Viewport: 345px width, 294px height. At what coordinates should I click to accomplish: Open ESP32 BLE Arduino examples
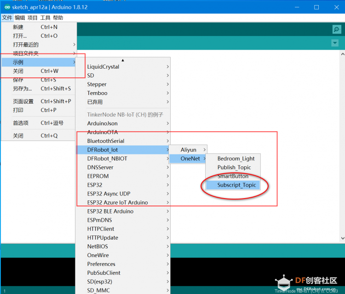(123, 212)
